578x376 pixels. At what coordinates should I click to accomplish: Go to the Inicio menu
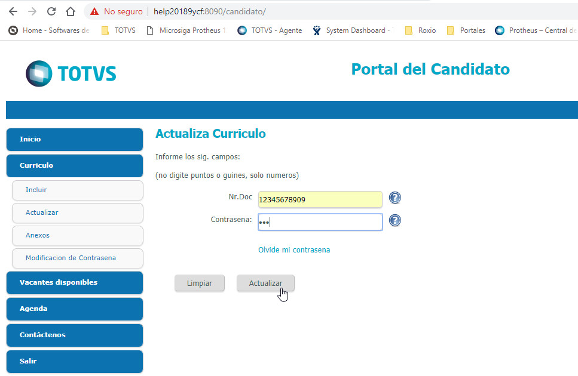pos(75,140)
